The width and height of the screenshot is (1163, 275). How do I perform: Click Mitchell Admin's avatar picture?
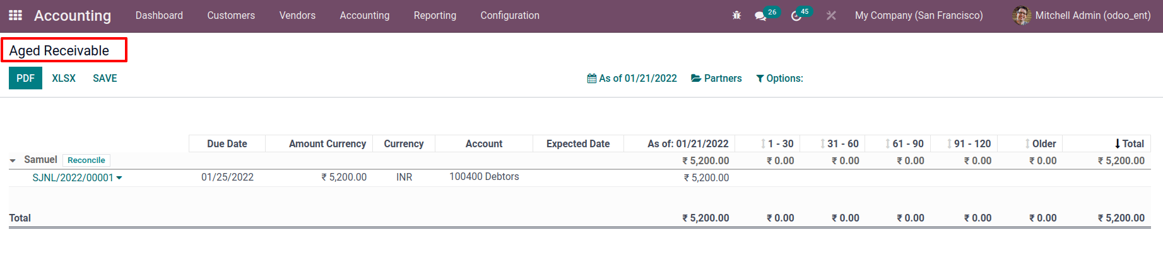click(x=1022, y=16)
